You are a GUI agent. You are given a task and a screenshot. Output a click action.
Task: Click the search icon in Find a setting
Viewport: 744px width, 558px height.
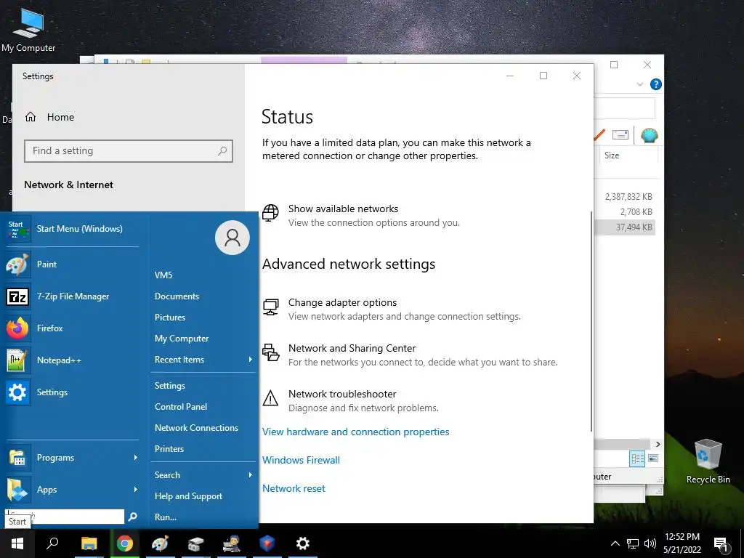[x=222, y=151]
